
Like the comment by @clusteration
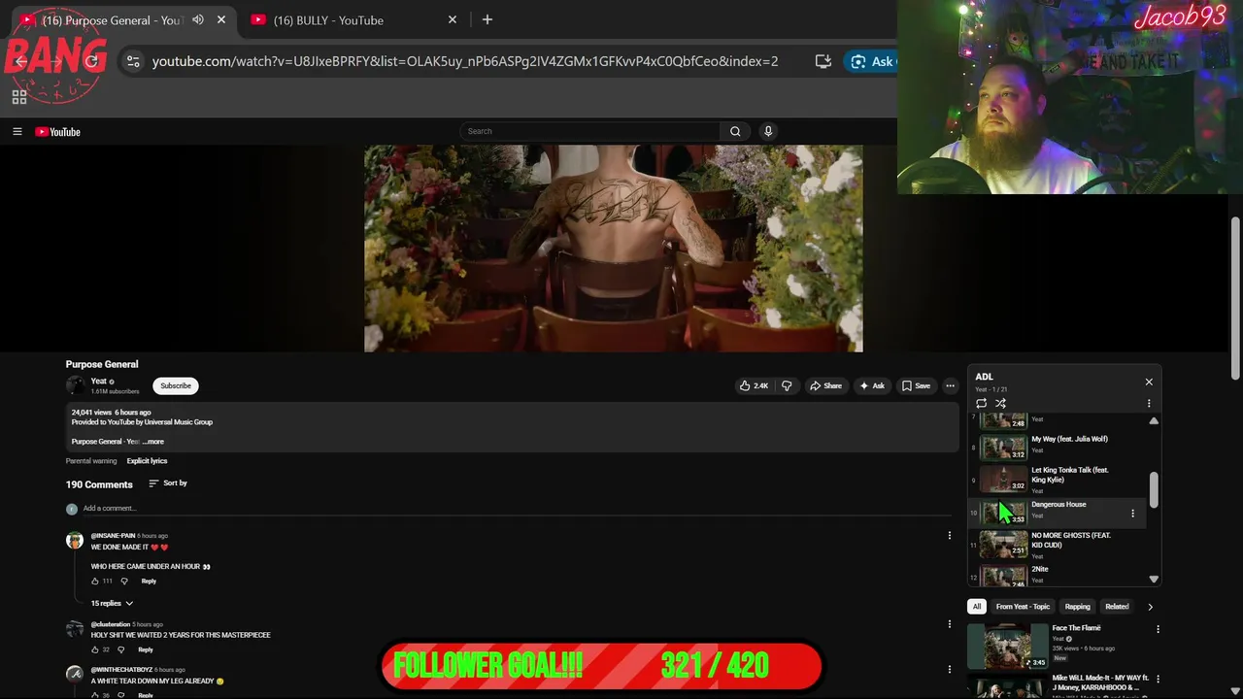pos(95,649)
